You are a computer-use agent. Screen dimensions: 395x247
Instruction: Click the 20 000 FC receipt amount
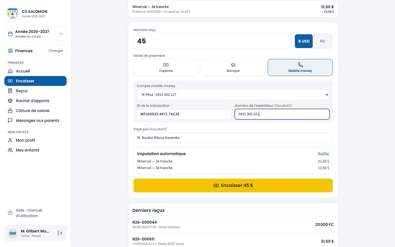coord(325,224)
